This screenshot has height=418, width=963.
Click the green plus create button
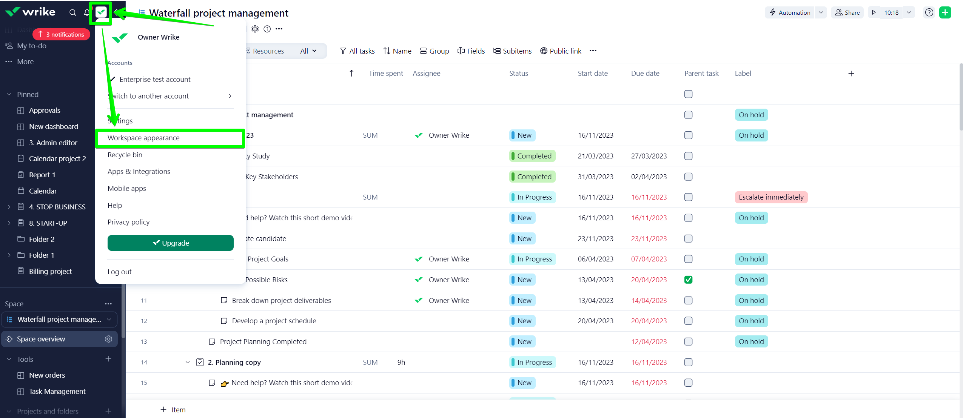tap(945, 12)
